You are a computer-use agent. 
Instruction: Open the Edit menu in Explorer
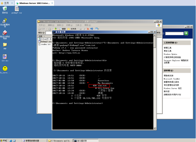pyautogui.click(x=51, y=25)
